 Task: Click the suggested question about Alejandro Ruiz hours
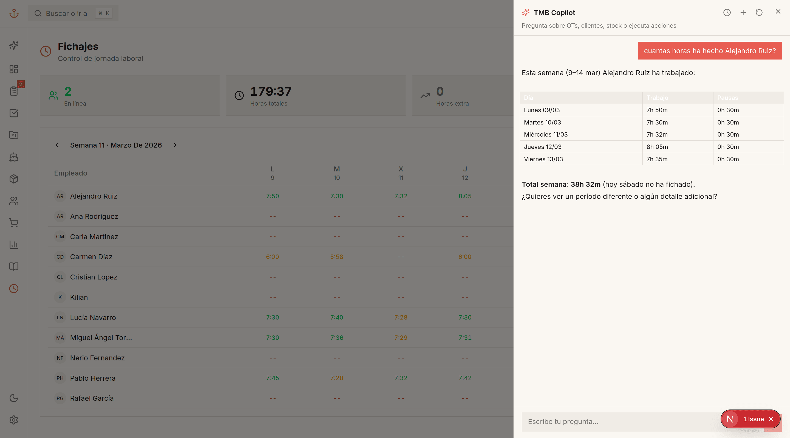(x=710, y=51)
